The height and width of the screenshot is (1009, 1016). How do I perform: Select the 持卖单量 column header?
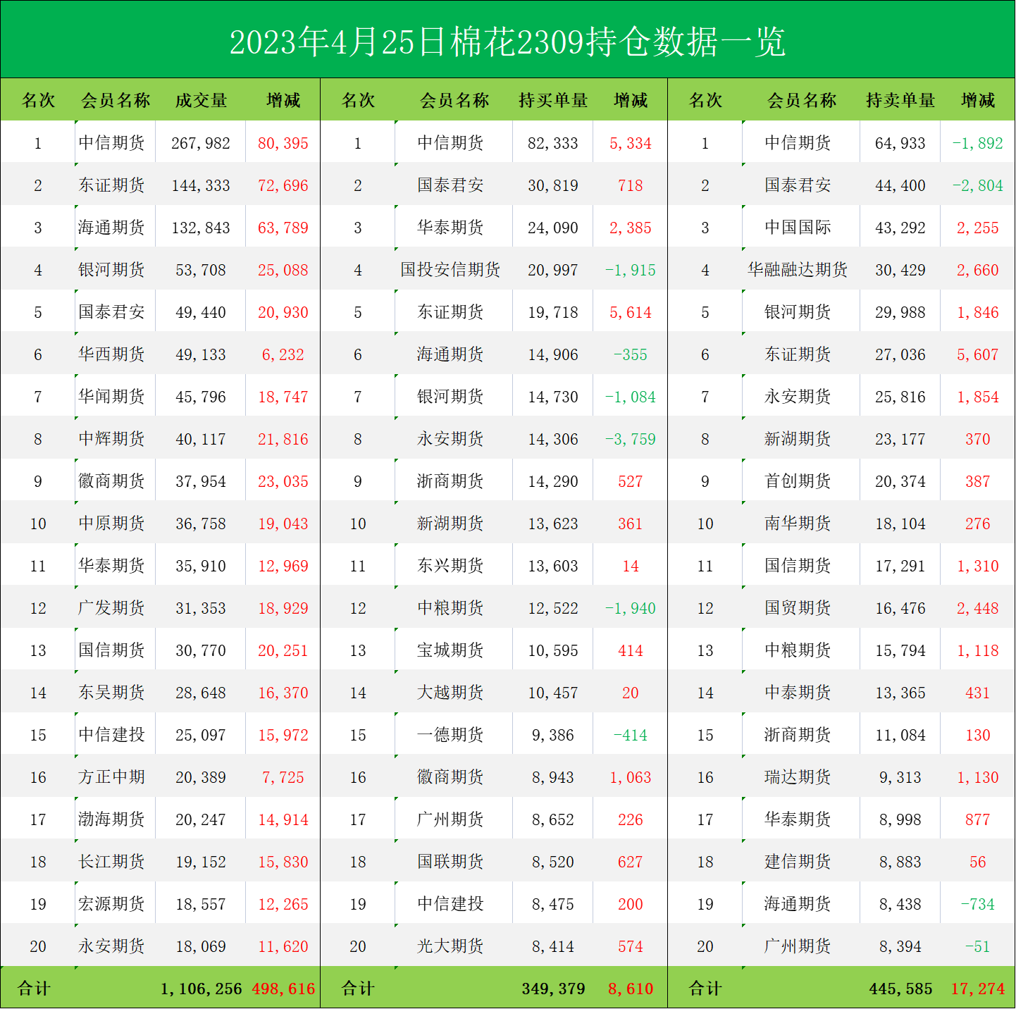[900, 101]
